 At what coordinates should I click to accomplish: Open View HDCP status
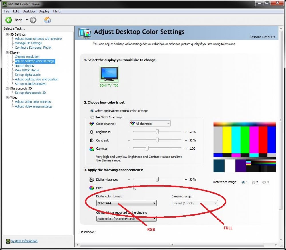click(x=27, y=70)
